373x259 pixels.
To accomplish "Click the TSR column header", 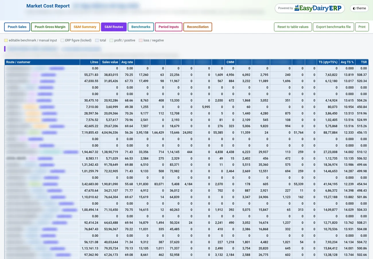I will point(362,62).
